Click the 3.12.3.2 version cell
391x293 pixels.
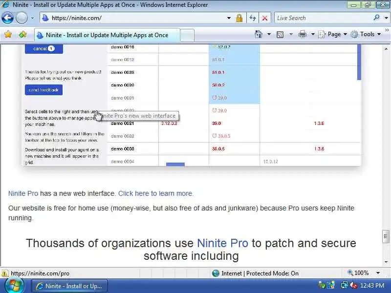pos(169,124)
